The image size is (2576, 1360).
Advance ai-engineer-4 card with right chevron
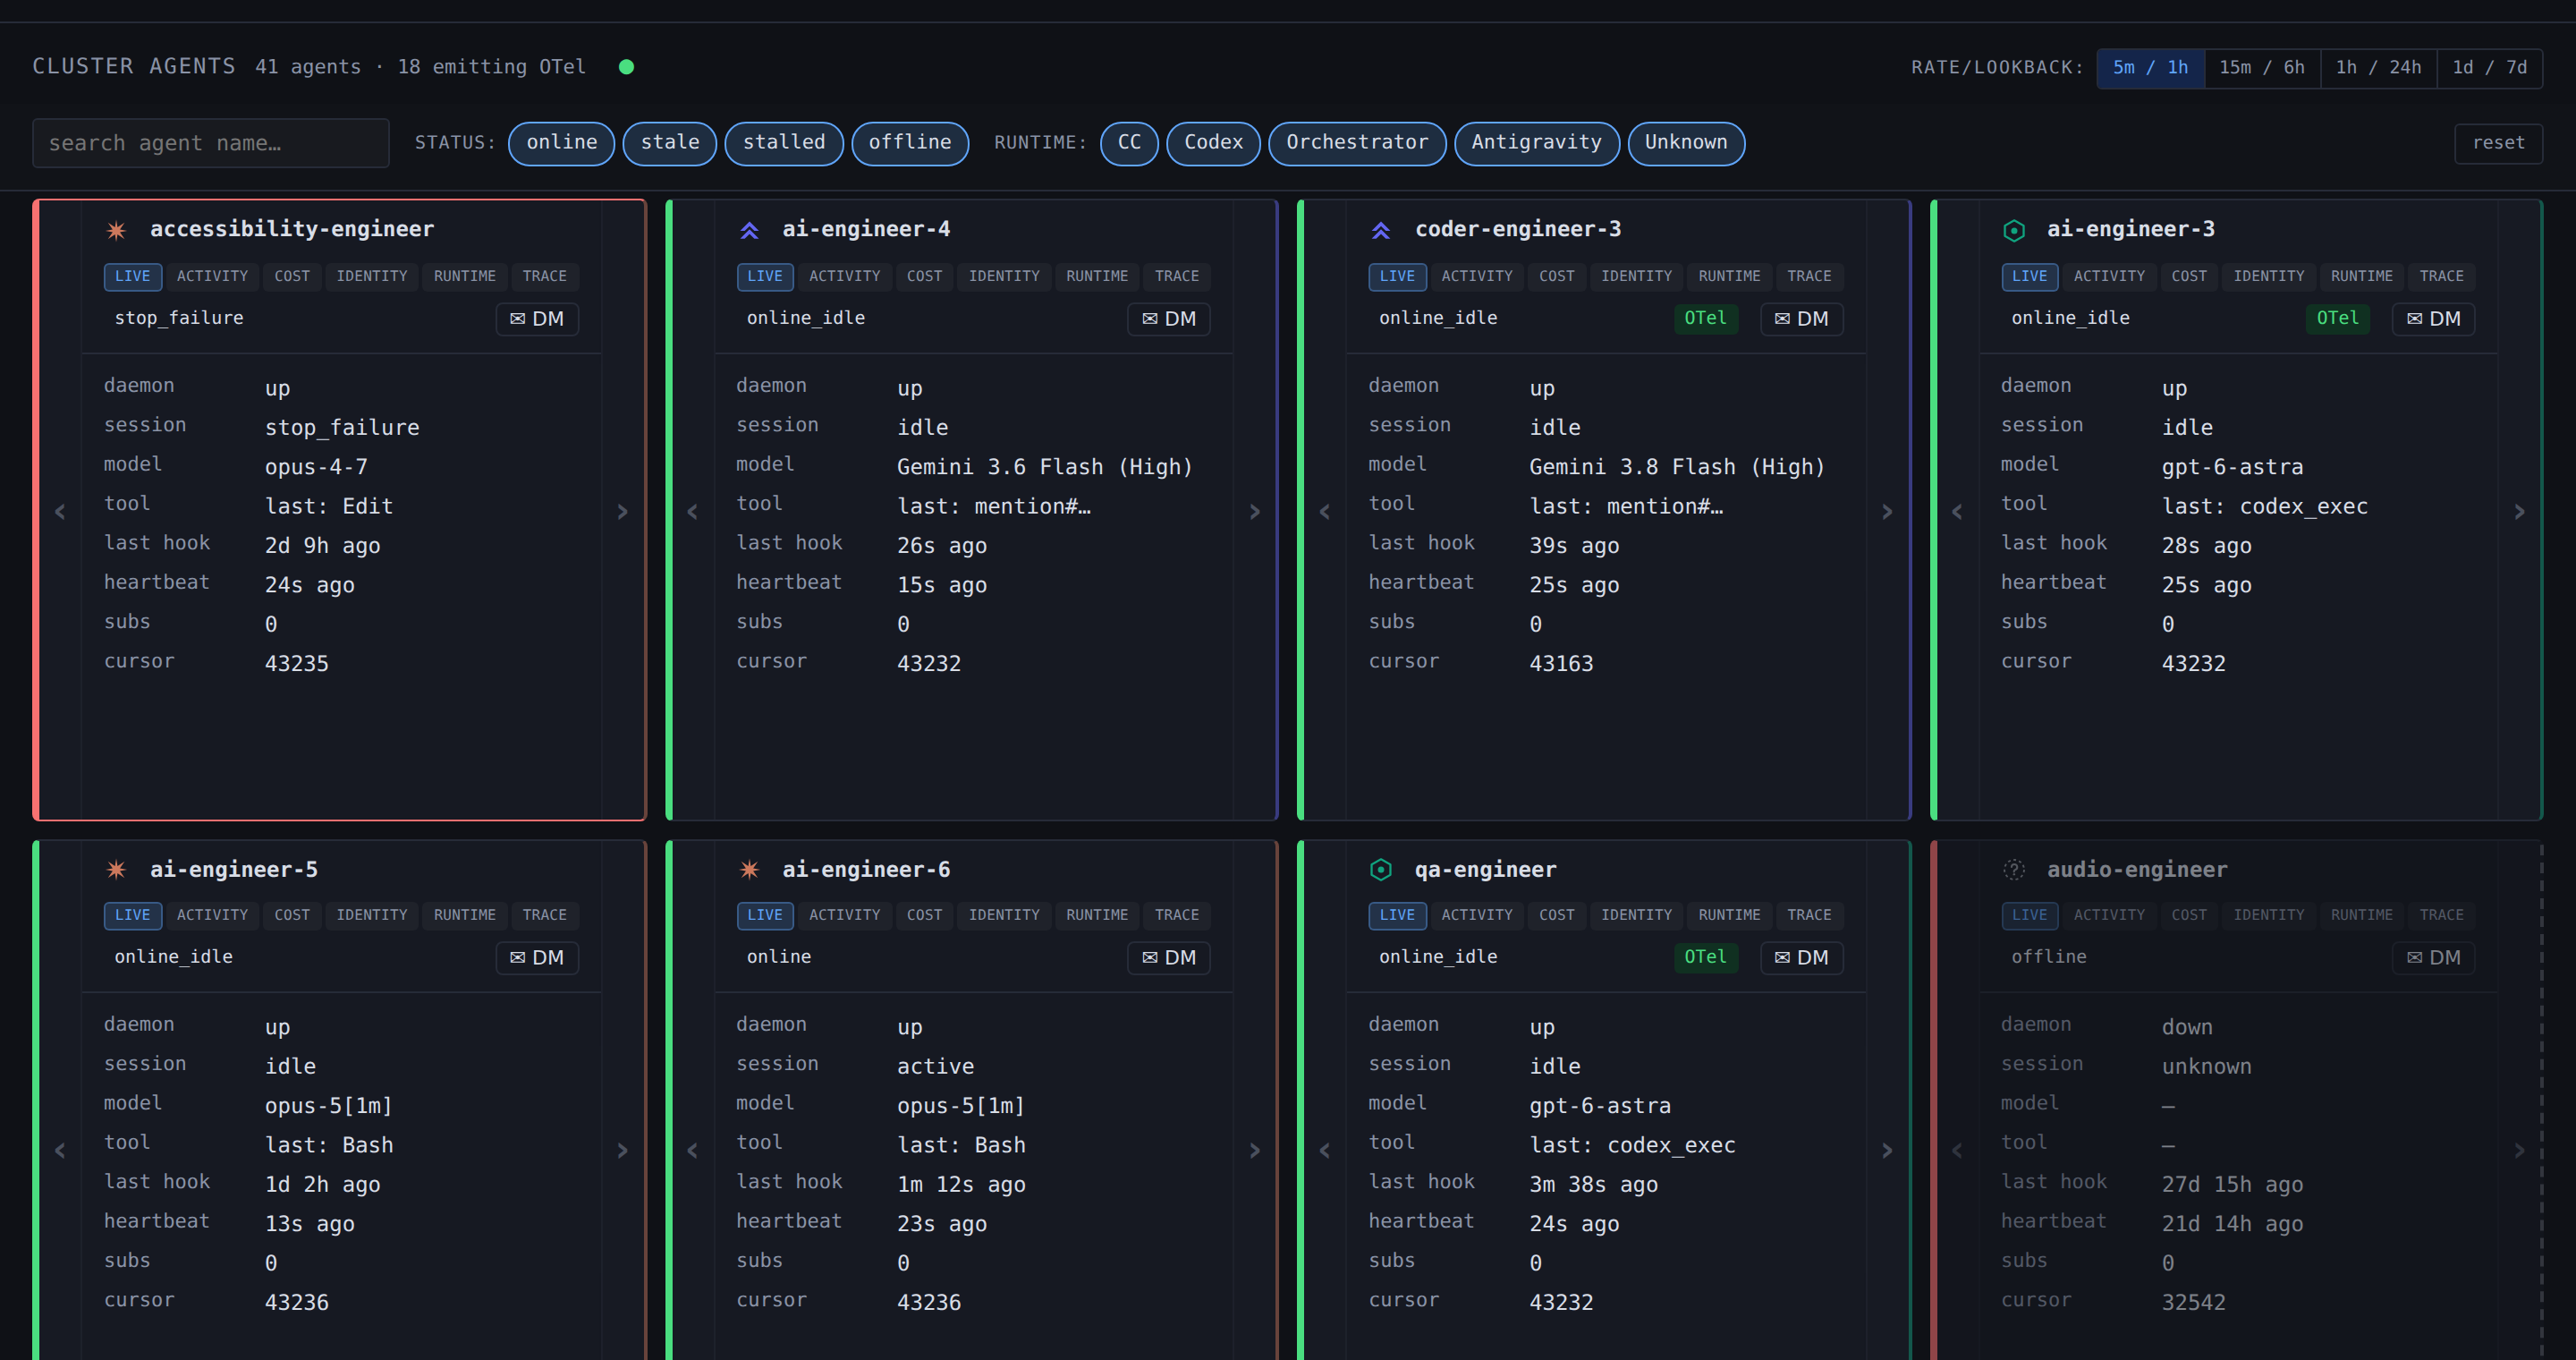click(1255, 512)
